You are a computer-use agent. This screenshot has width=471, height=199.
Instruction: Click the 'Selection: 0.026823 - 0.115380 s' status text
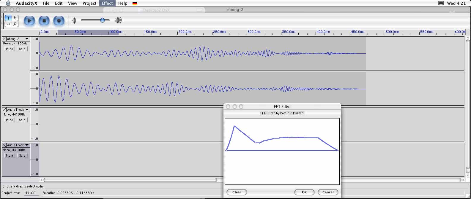click(x=68, y=193)
